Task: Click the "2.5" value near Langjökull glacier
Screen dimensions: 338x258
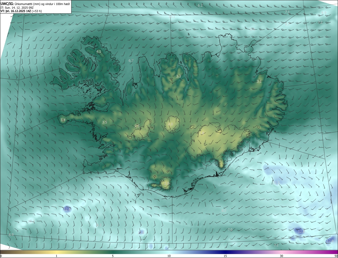Action: click(x=137, y=126)
